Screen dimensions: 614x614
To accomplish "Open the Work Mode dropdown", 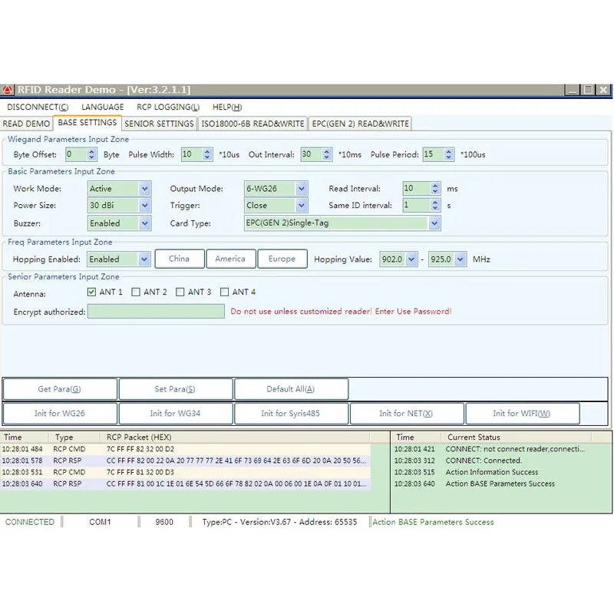I will (144, 189).
